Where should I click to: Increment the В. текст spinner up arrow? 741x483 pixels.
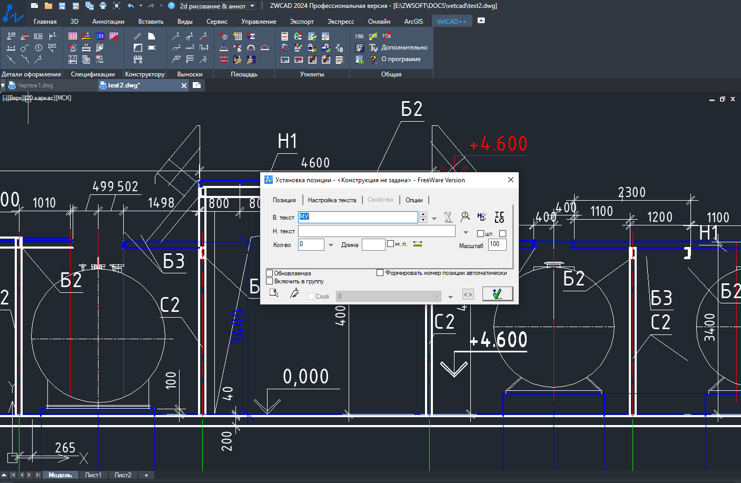423,214
